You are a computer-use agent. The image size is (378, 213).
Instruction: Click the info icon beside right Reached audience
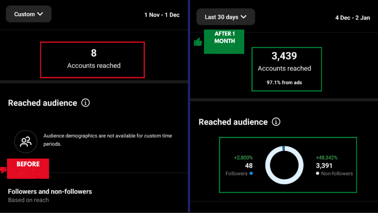(x=276, y=122)
